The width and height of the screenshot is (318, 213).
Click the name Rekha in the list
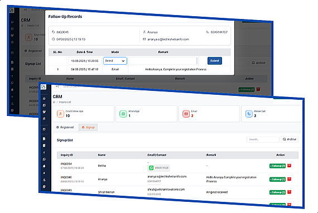102,166
